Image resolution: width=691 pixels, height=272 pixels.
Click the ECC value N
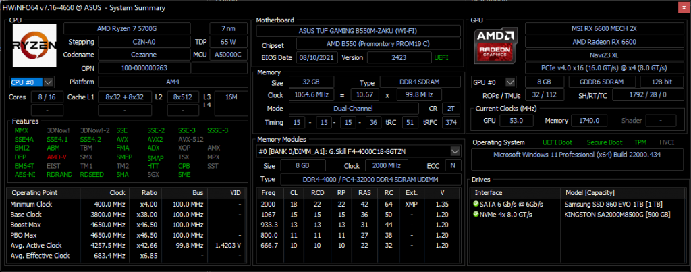tap(453, 165)
